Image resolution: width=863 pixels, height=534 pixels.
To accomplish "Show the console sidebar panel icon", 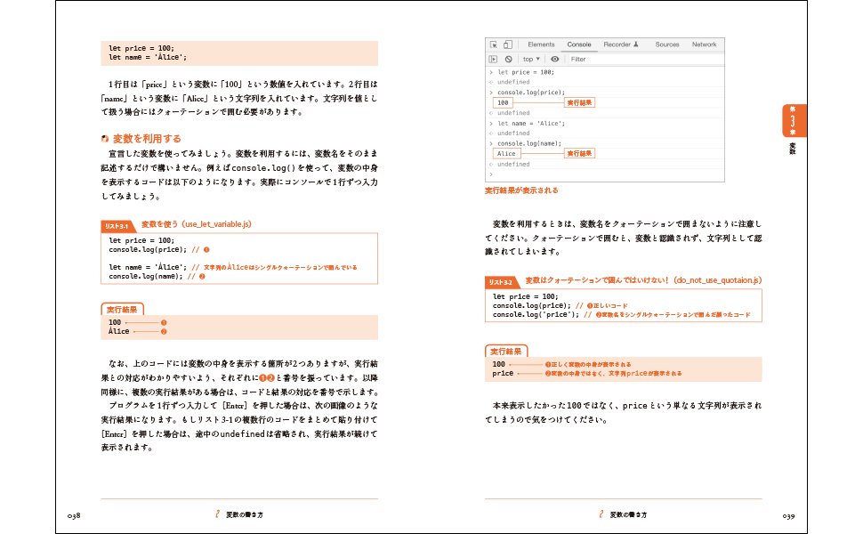I will [492, 59].
